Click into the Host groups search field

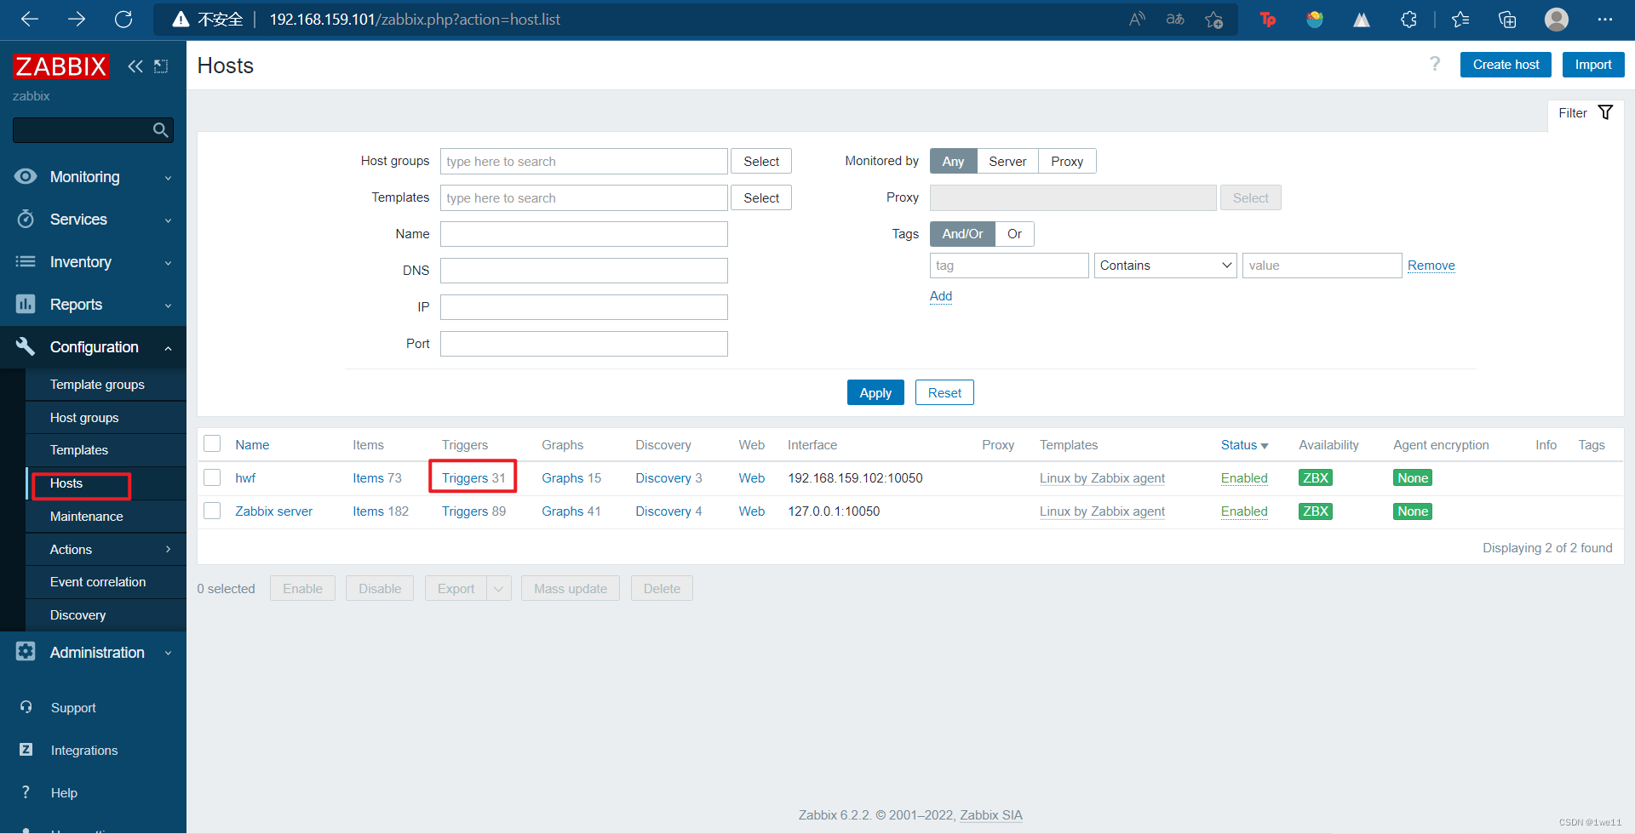[x=584, y=161]
